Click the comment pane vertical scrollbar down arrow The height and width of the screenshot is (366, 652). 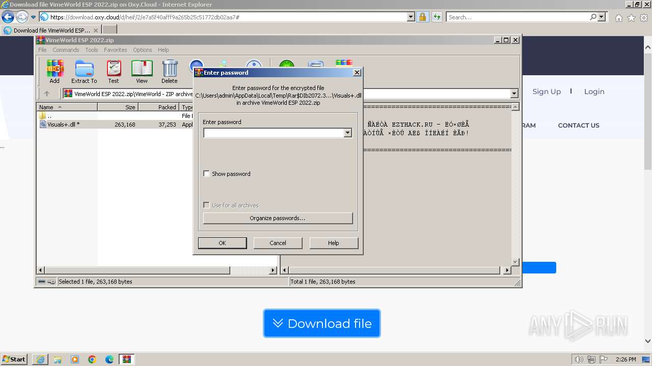515,262
